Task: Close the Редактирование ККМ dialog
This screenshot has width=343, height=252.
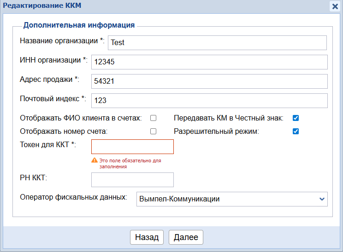Action: (335, 6)
